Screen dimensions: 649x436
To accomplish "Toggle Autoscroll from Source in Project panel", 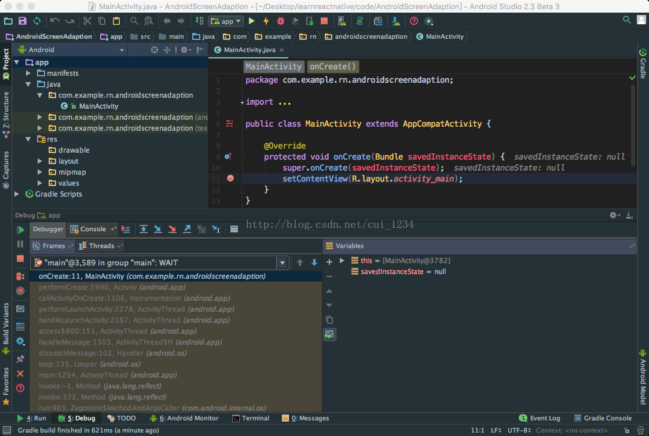I will (154, 50).
